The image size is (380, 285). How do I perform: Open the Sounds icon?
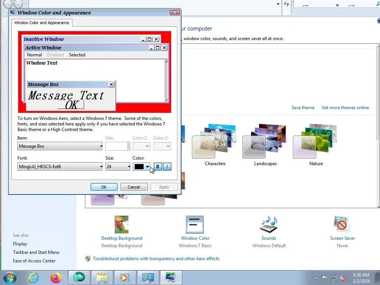pos(269,225)
